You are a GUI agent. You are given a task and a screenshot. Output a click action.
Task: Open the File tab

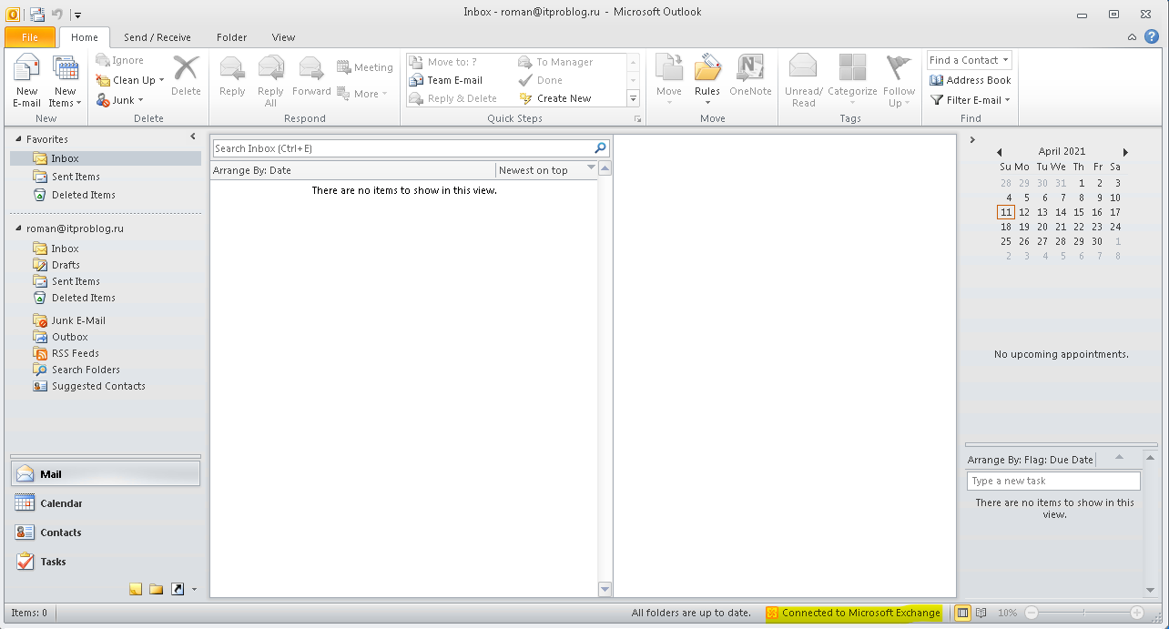[x=30, y=37]
